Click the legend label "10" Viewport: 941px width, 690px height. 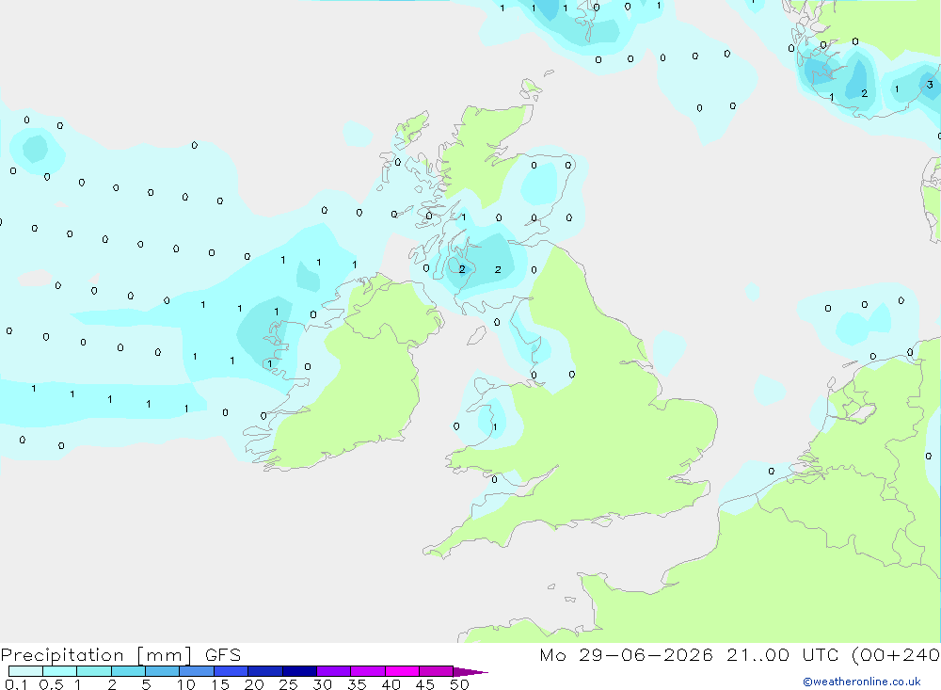pyautogui.click(x=185, y=684)
